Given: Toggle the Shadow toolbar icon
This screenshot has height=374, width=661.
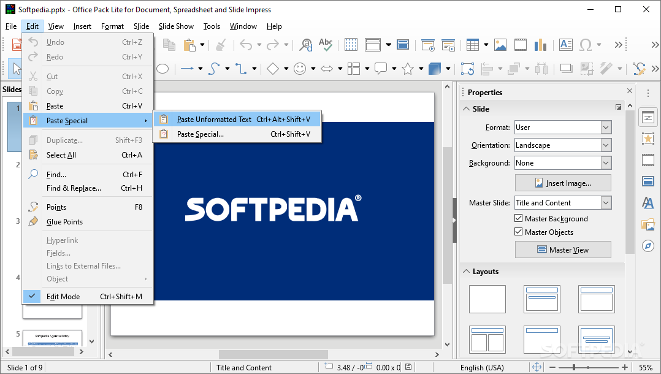Looking at the screenshot, I should pos(566,68).
